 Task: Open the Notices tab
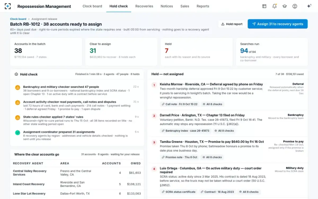click(167, 6)
